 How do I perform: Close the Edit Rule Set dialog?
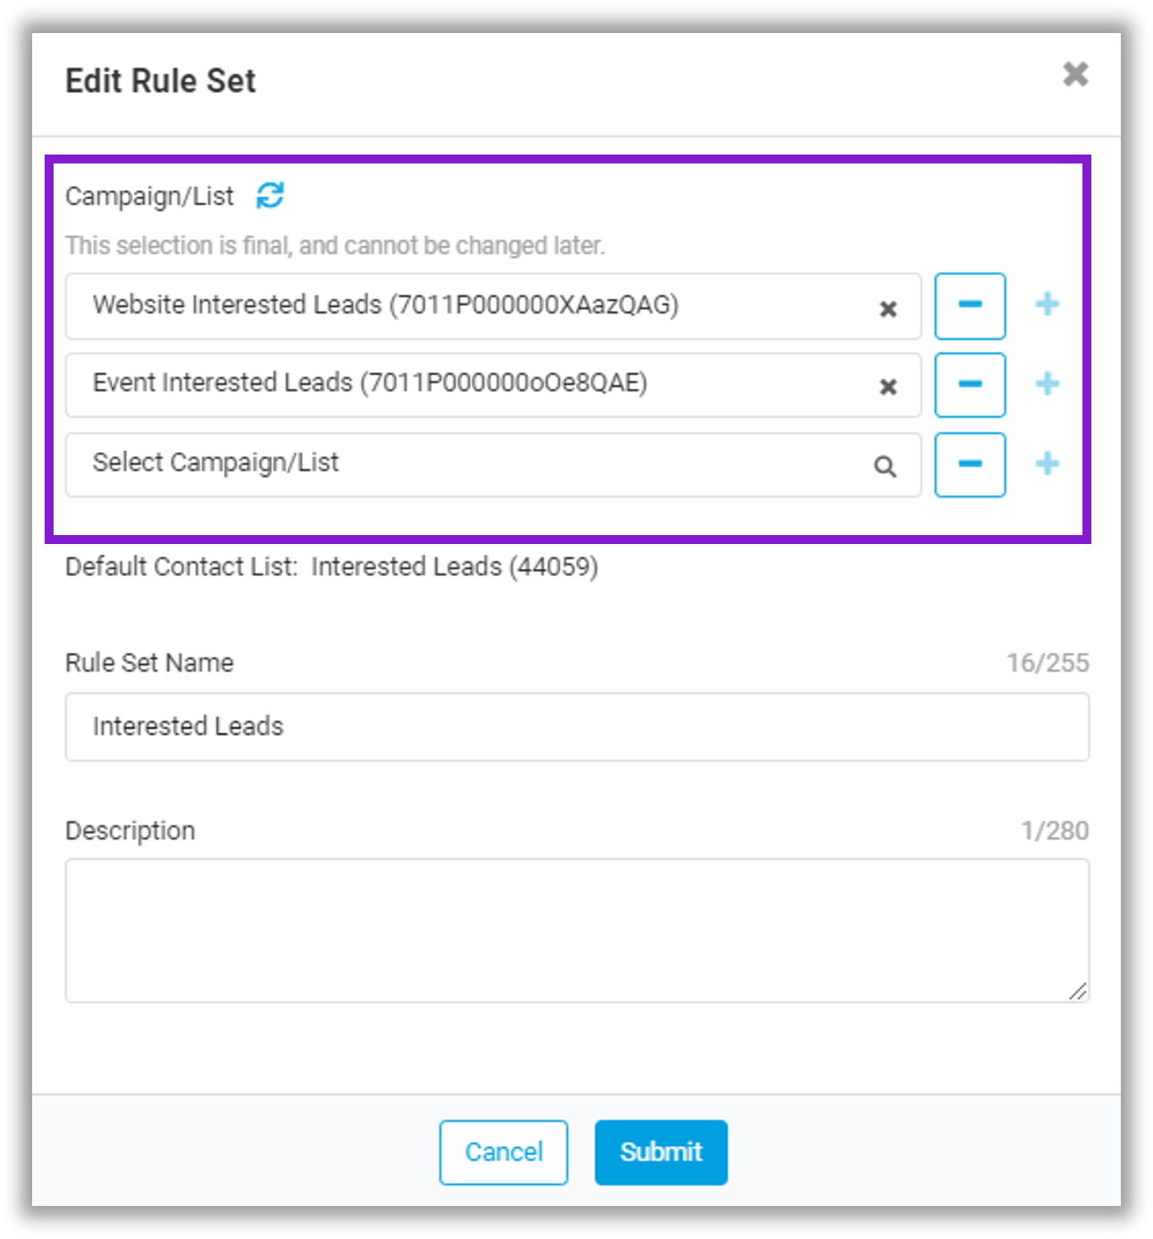pyautogui.click(x=1075, y=74)
